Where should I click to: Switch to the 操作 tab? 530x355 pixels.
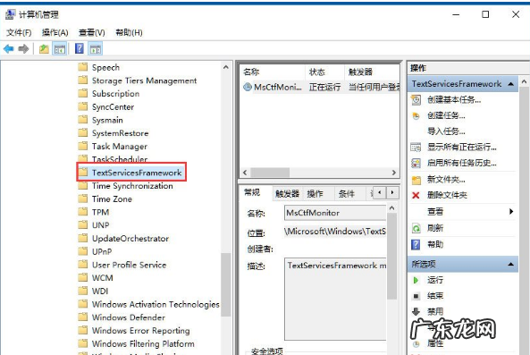point(315,194)
